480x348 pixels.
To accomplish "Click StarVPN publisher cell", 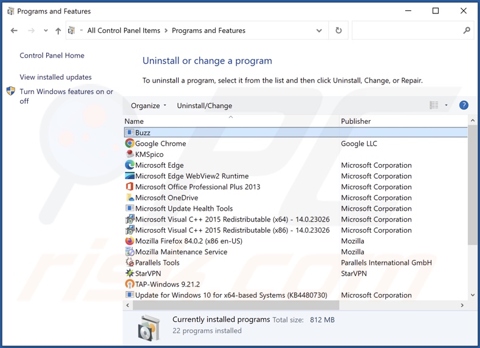I will [354, 273].
